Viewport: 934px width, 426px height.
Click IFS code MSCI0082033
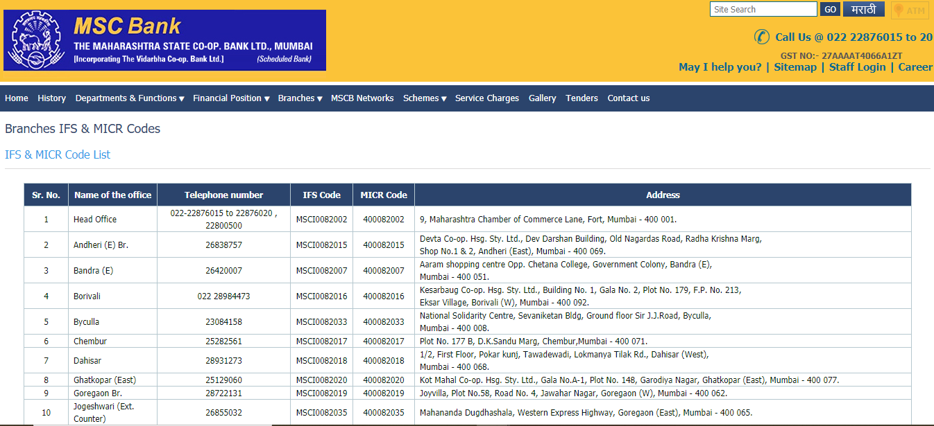[x=321, y=322]
